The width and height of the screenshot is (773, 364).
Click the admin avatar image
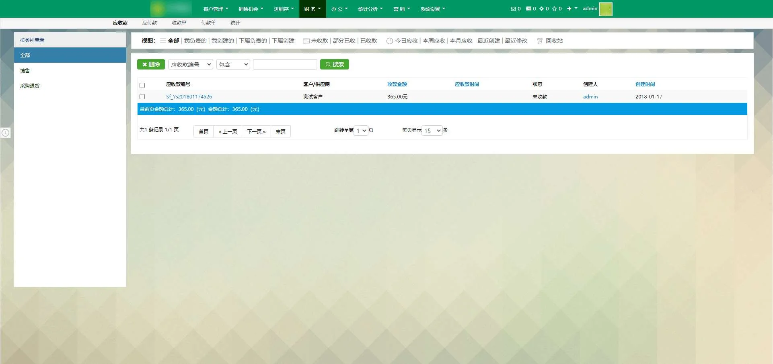click(605, 9)
